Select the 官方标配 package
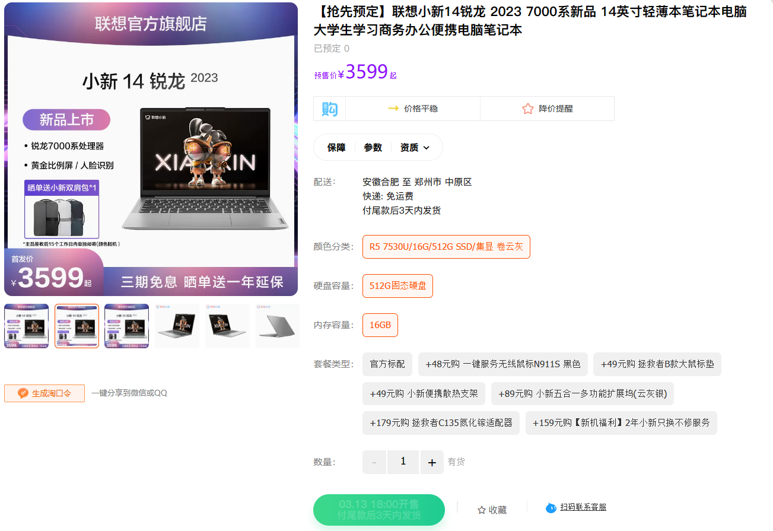Viewport: 773px width, 531px height. point(387,364)
